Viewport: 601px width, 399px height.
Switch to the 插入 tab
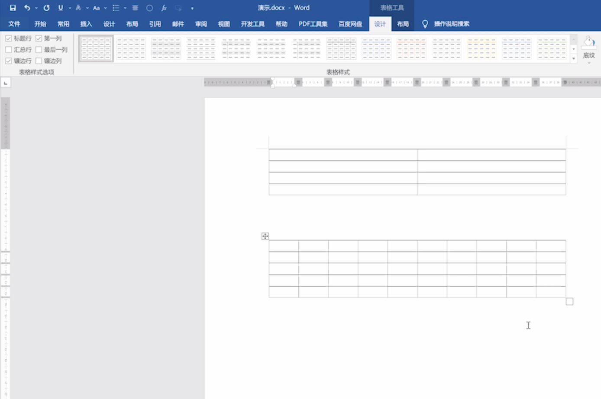click(x=86, y=24)
